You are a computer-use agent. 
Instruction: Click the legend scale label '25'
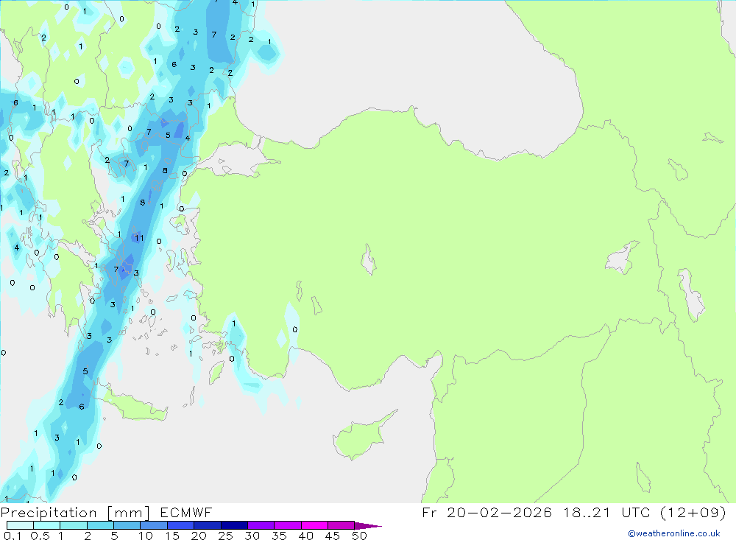(225, 536)
